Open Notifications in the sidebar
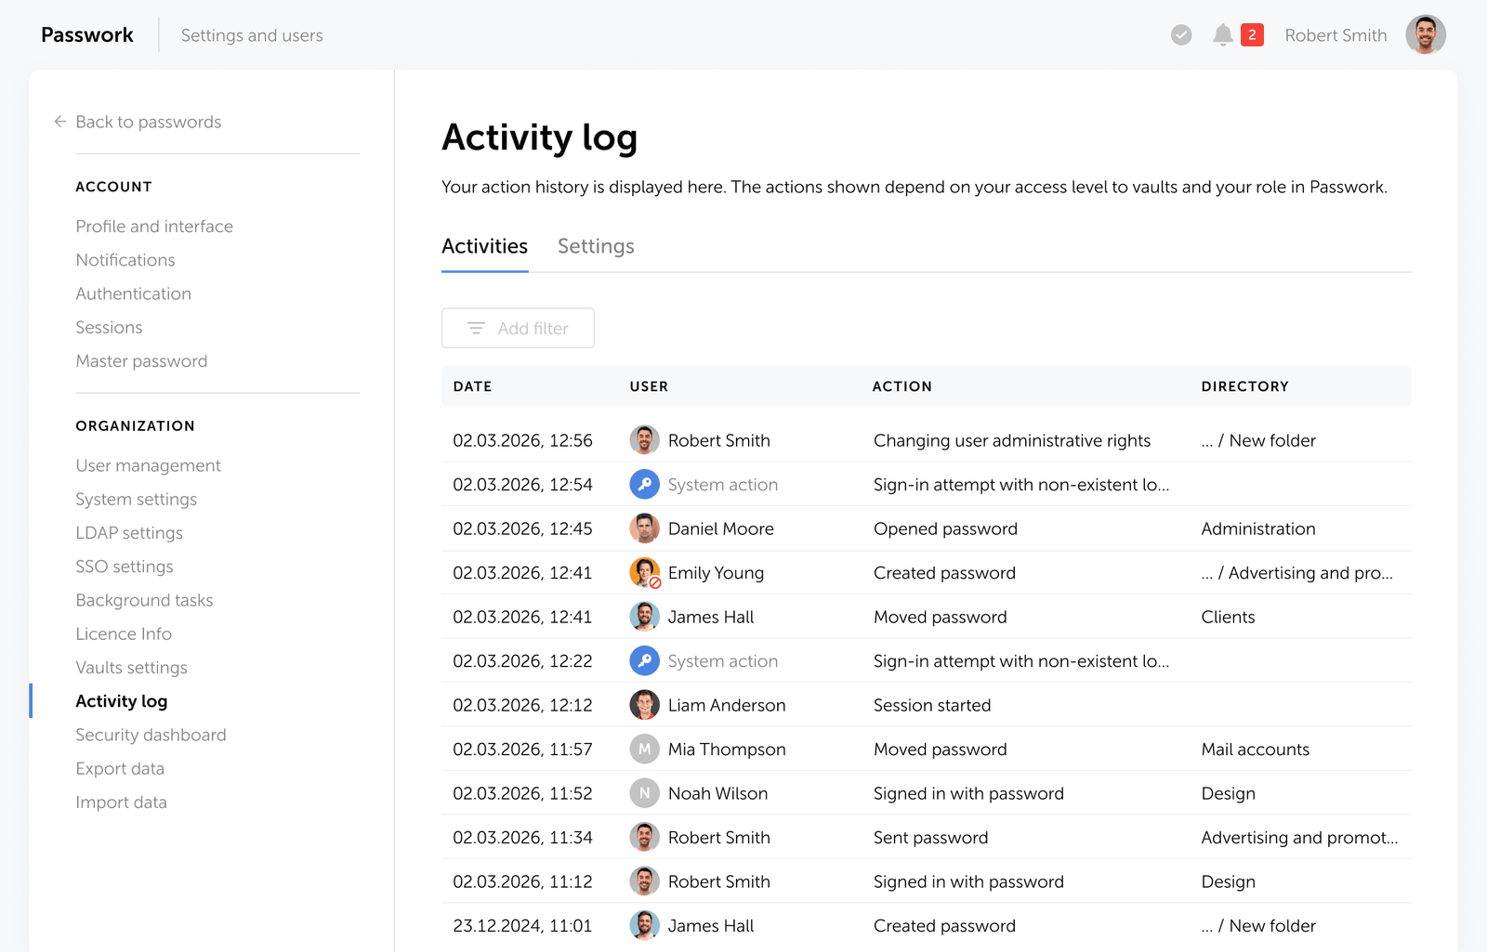Image resolution: width=1487 pixels, height=952 pixels. click(x=125, y=260)
